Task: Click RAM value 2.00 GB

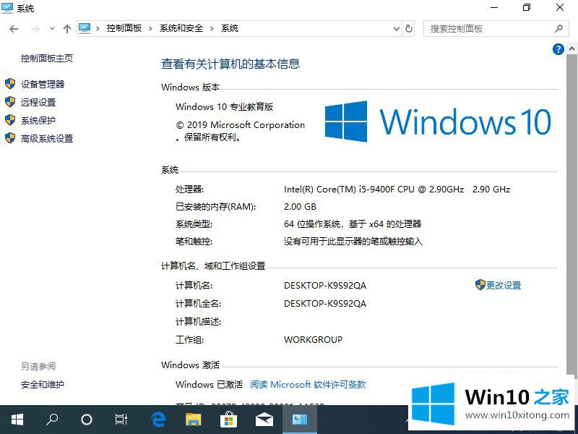Action: click(x=300, y=207)
